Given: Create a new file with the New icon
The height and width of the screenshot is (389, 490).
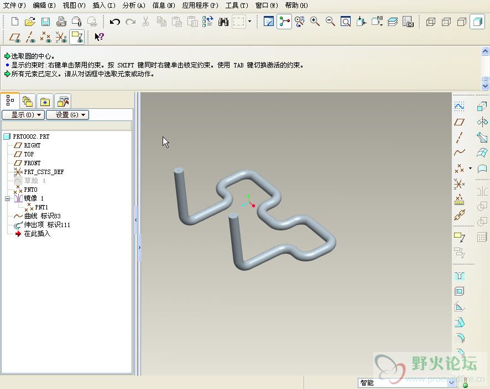Looking at the screenshot, I should click(15, 22).
